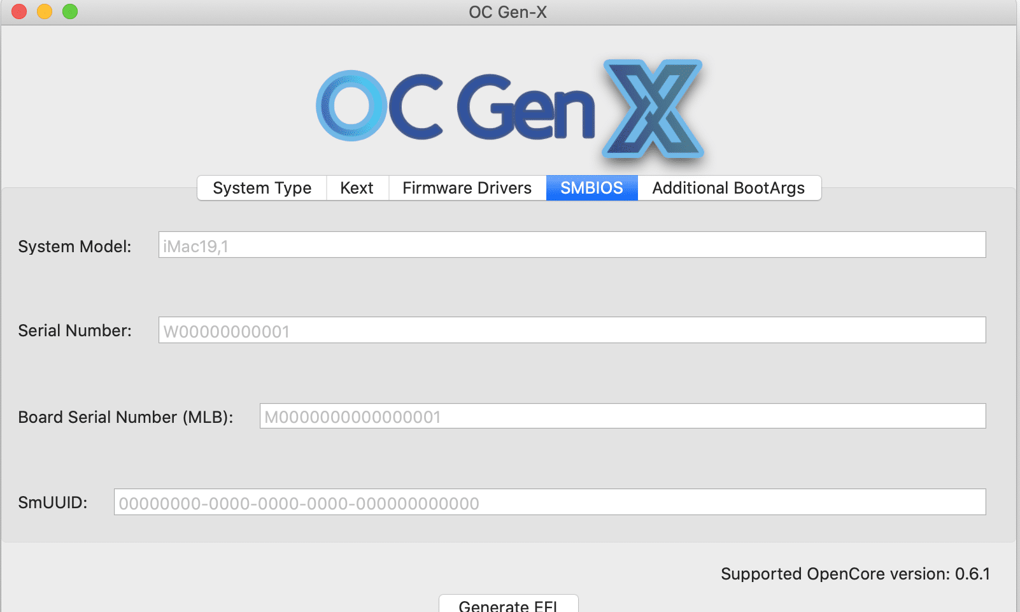Screen dimensions: 1020x612
Task: Click the Supported OpenCore version: 0.6.1 text
Action: pos(855,574)
